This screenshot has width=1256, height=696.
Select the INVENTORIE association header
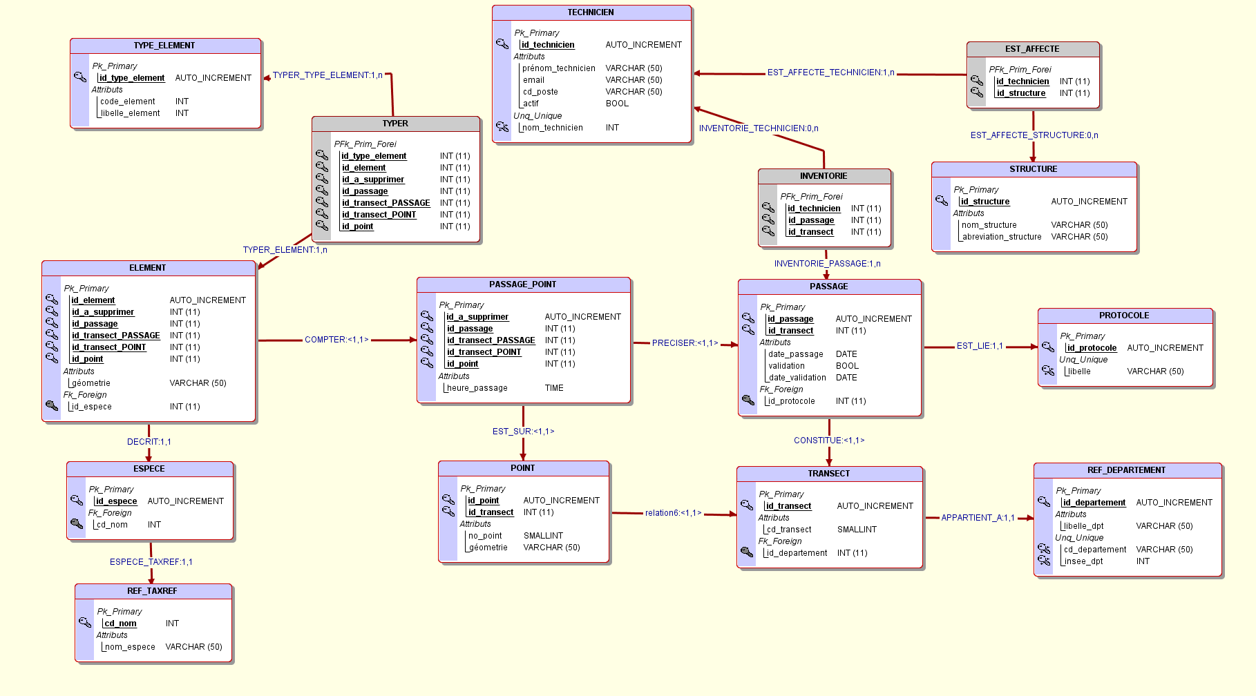click(824, 176)
